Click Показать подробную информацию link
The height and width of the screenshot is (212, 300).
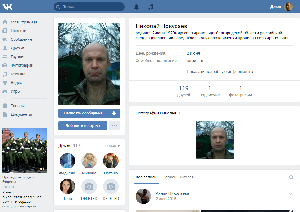point(220,72)
